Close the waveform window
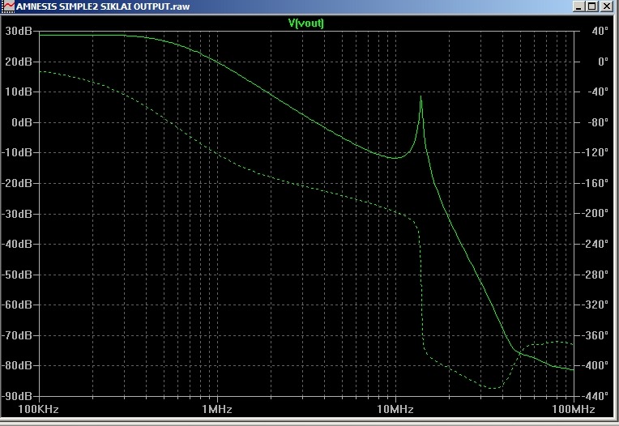Image resolution: width=619 pixels, height=426 pixels. [x=606, y=6]
